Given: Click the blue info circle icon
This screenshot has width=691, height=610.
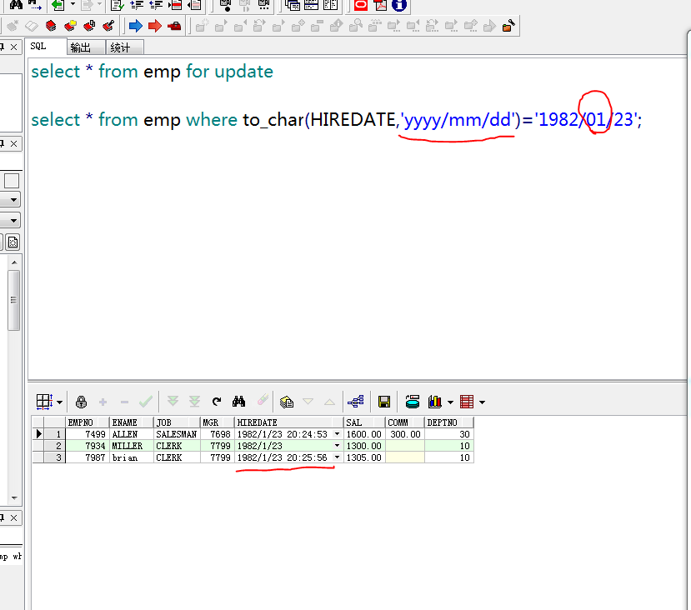Looking at the screenshot, I should 399,5.
